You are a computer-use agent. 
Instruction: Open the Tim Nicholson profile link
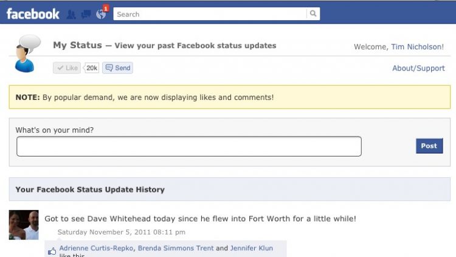coord(417,47)
